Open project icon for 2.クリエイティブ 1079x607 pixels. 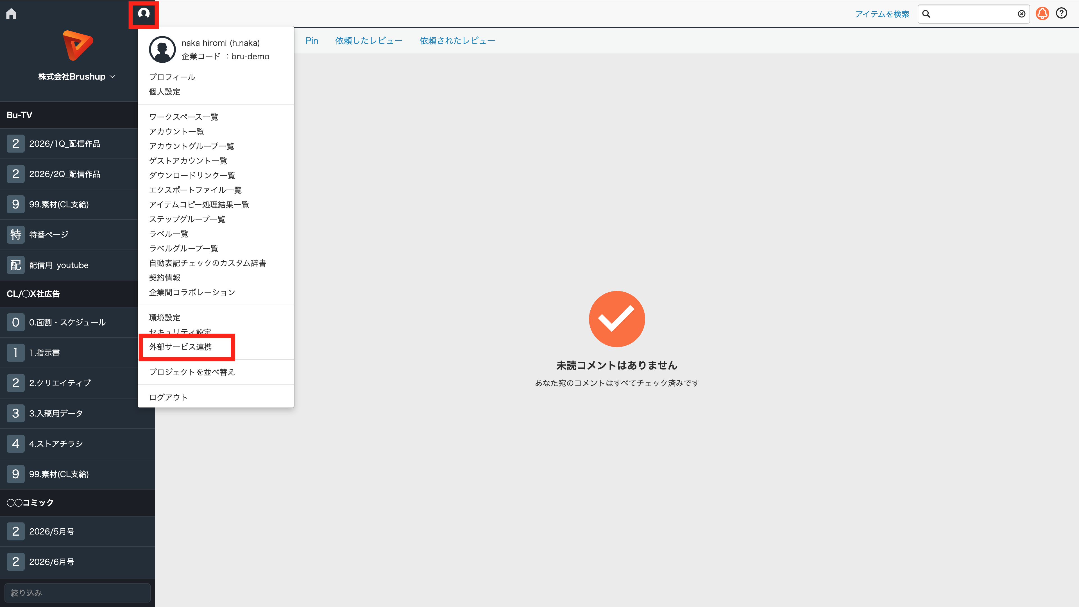point(15,383)
